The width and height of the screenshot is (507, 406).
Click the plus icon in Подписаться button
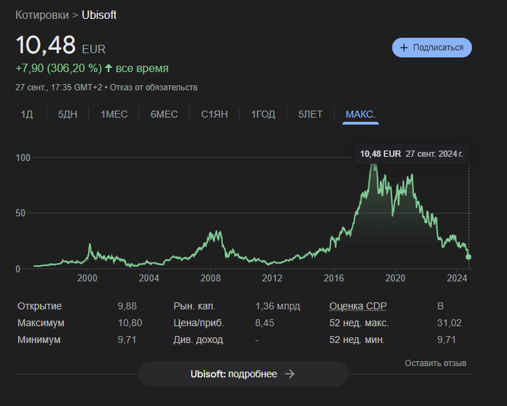coord(404,48)
